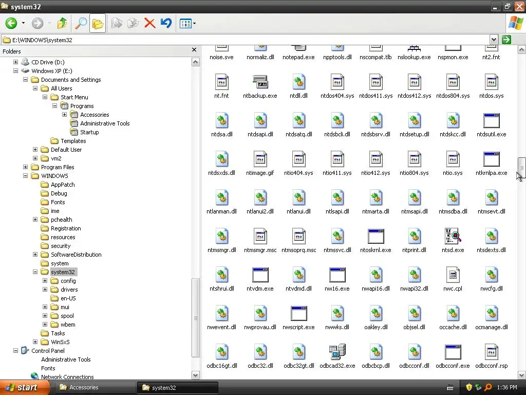Collapse the system32 tree node

35,272
